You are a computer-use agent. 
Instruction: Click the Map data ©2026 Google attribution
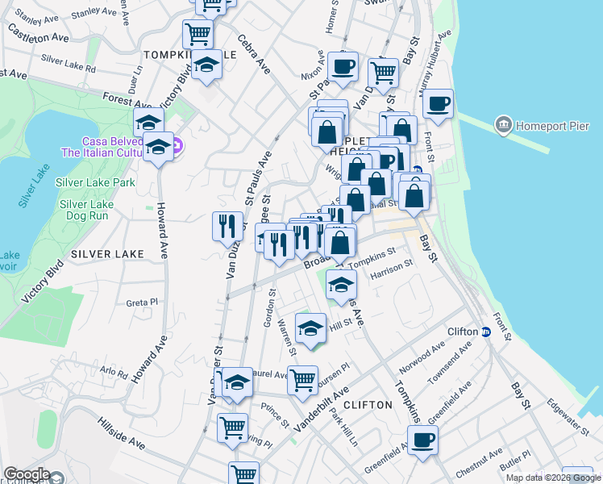(554, 478)
